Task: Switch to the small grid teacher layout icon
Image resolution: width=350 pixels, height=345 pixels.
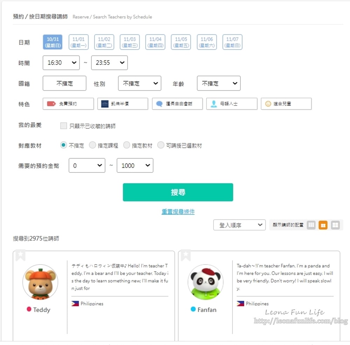Action: pos(311,225)
